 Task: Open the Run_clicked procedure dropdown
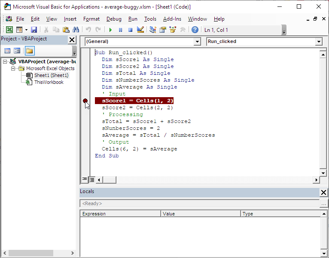pos(319,42)
